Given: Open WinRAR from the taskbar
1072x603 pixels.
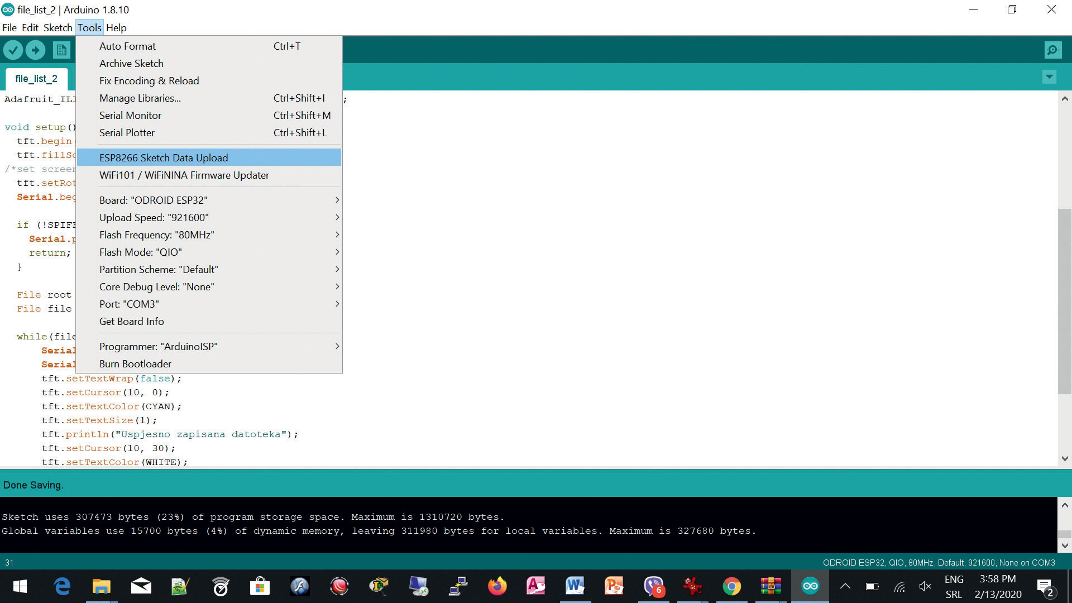Looking at the screenshot, I should point(770,586).
